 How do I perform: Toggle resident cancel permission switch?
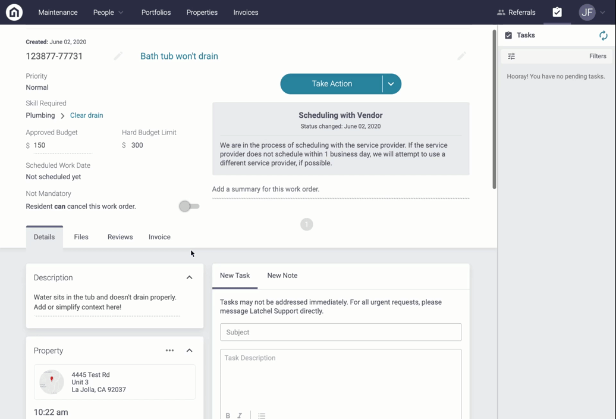189,207
